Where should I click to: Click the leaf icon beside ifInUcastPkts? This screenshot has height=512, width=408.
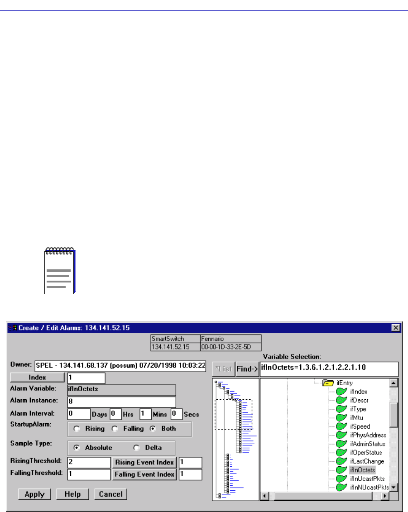(341, 479)
